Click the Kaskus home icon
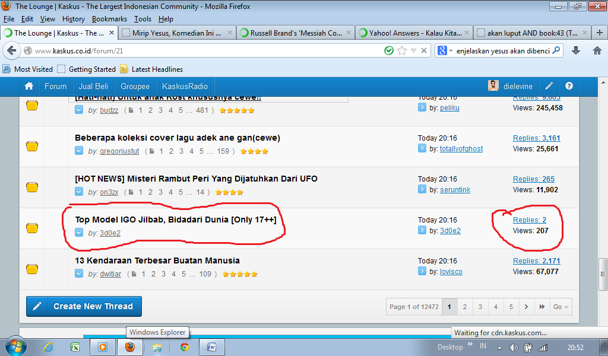Viewport: 608px width, 356px height. pos(28,86)
